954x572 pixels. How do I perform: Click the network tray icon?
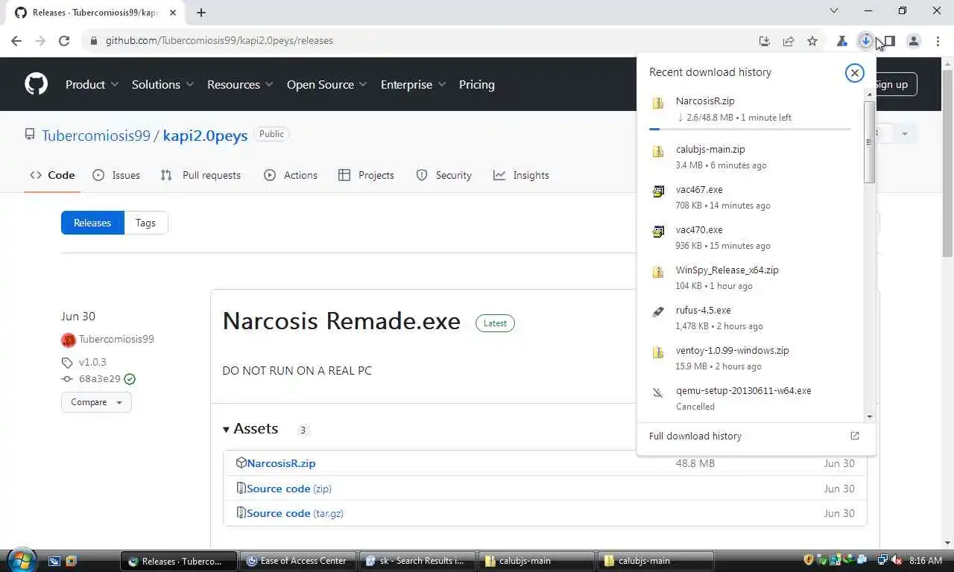pos(882,560)
